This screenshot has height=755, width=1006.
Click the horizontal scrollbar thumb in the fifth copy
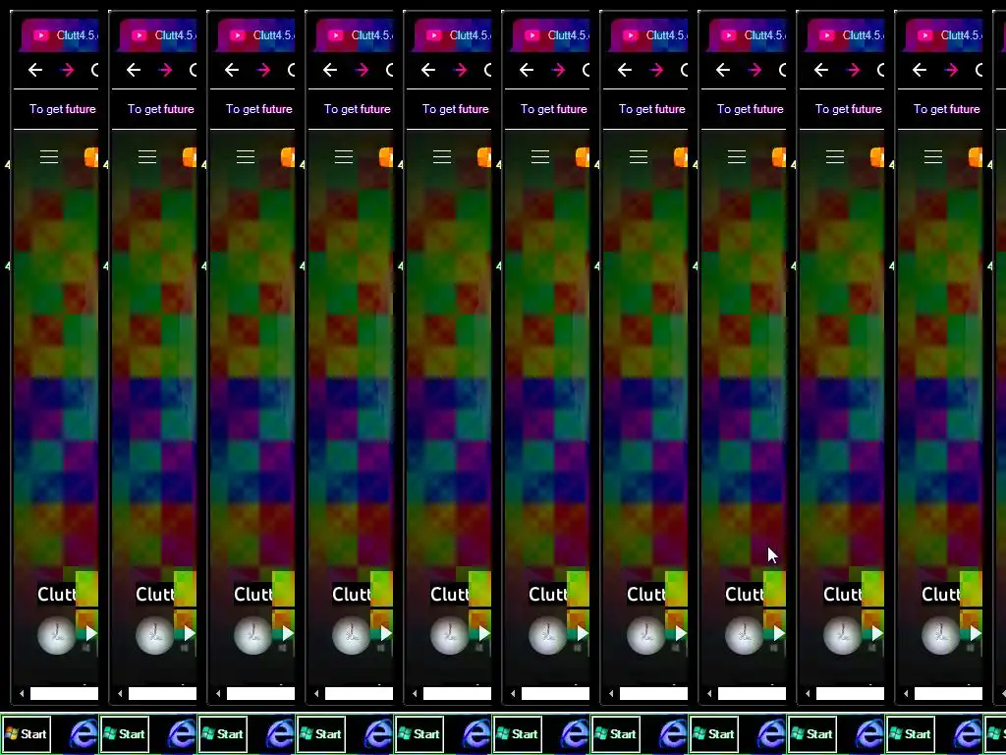(x=457, y=693)
